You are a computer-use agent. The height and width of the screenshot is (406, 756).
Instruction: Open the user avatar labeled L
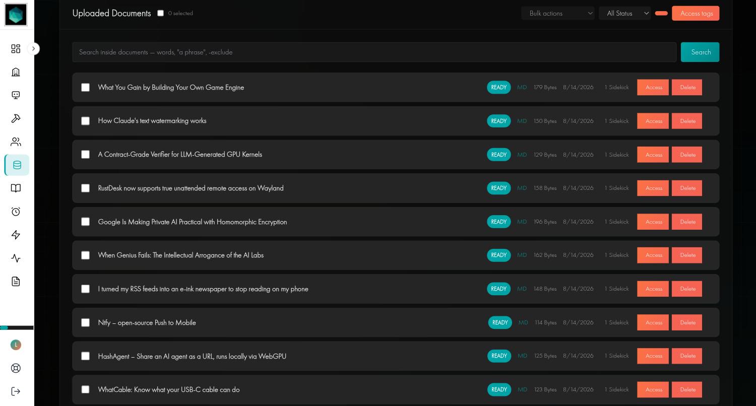16,345
